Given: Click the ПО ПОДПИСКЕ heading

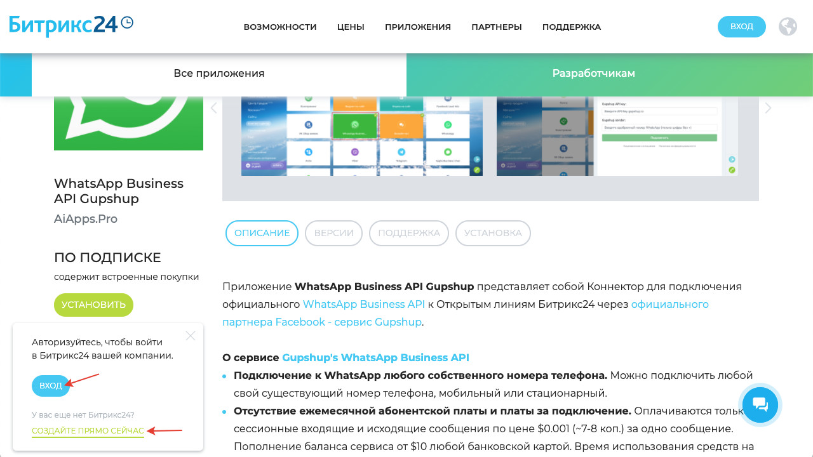Looking at the screenshot, I should 107,258.
